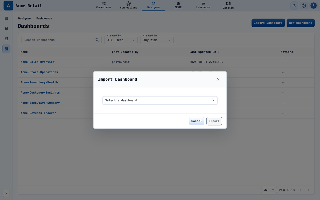Click the dashboards grid icon in sidebar
This screenshot has width=320, height=200.
pos(6,49)
